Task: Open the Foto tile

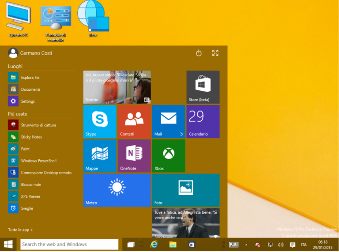Action: (x=186, y=190)
